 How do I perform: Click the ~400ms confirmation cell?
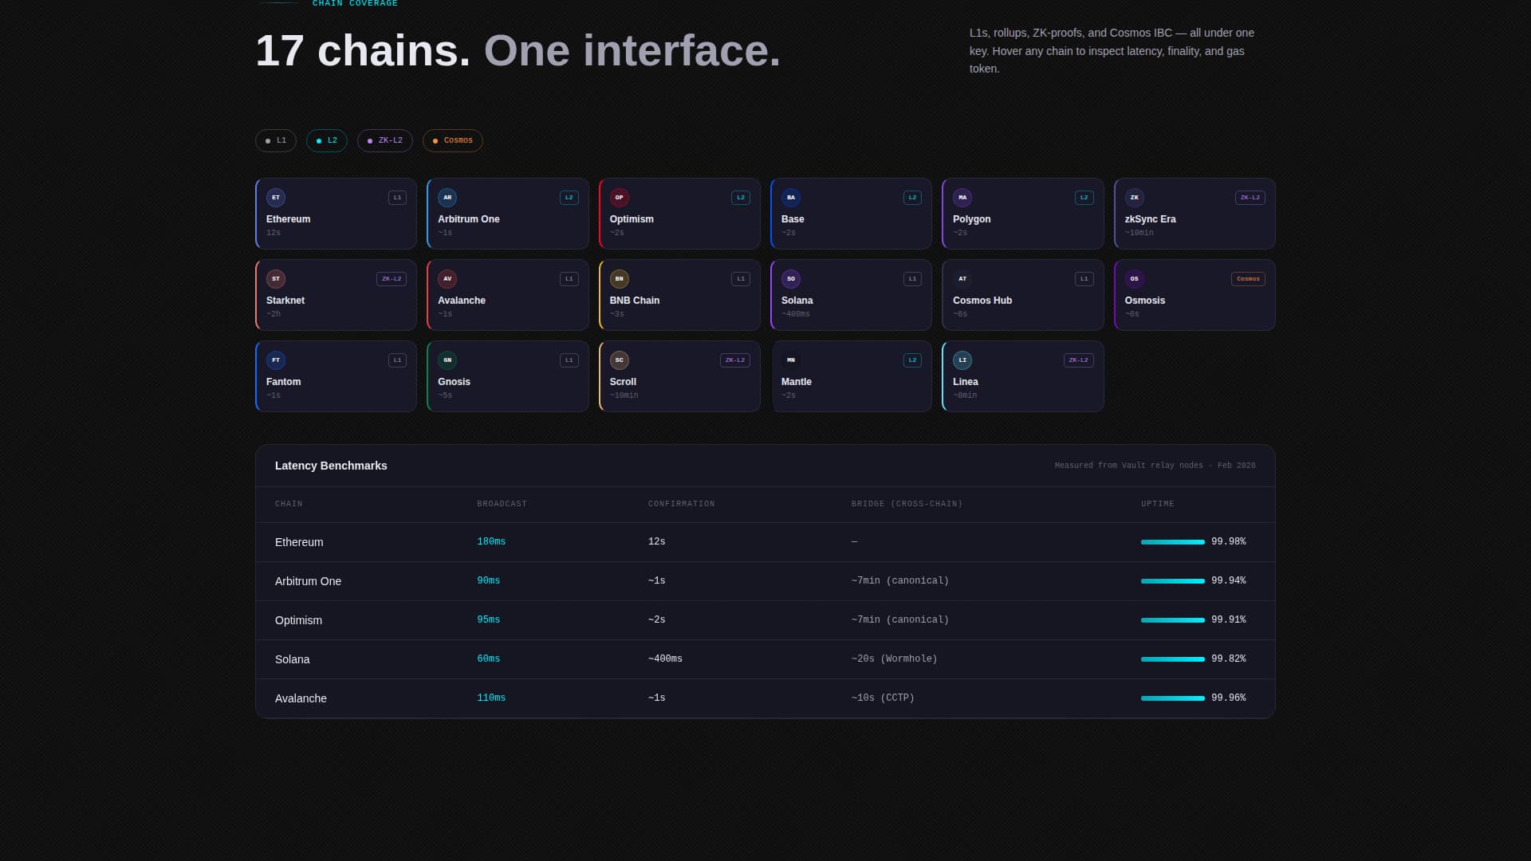(x=666, y=659)
